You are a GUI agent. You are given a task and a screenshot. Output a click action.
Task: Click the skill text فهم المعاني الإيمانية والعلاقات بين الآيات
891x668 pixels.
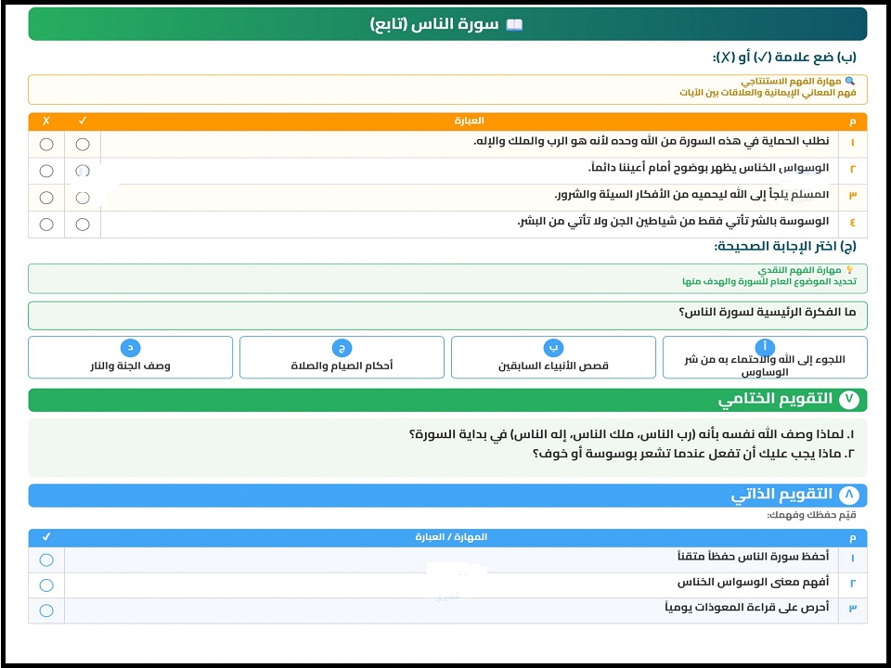pyautogui.click(x=768, y=93)
